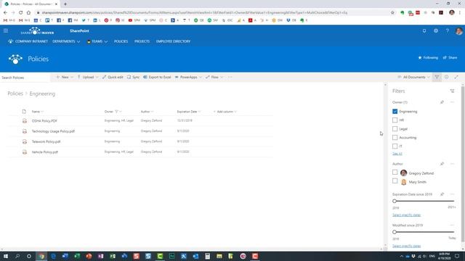Check the Gregory Zelfond author filter

point(395,173)
